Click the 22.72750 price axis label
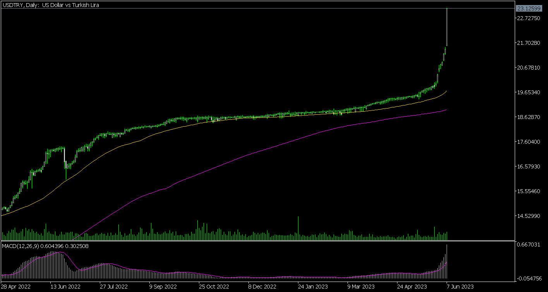Viewport: 548px width, 292px height. coord(528,18)
